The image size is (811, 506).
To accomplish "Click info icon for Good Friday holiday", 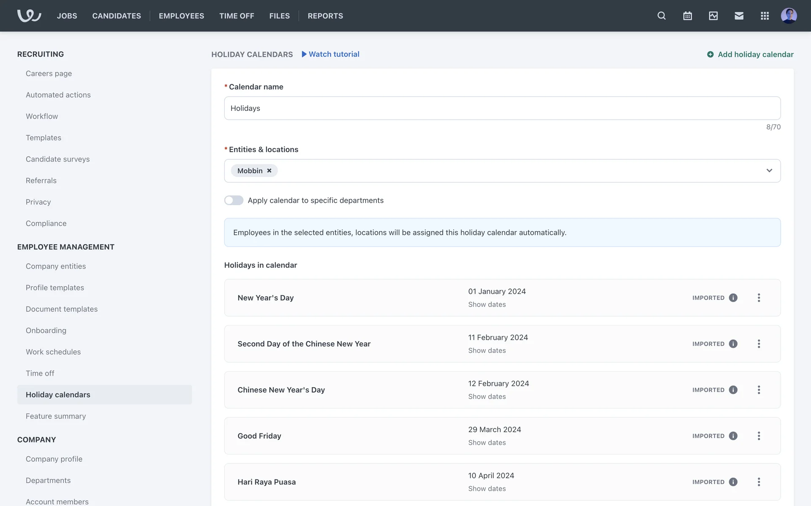I will [733, 436].
